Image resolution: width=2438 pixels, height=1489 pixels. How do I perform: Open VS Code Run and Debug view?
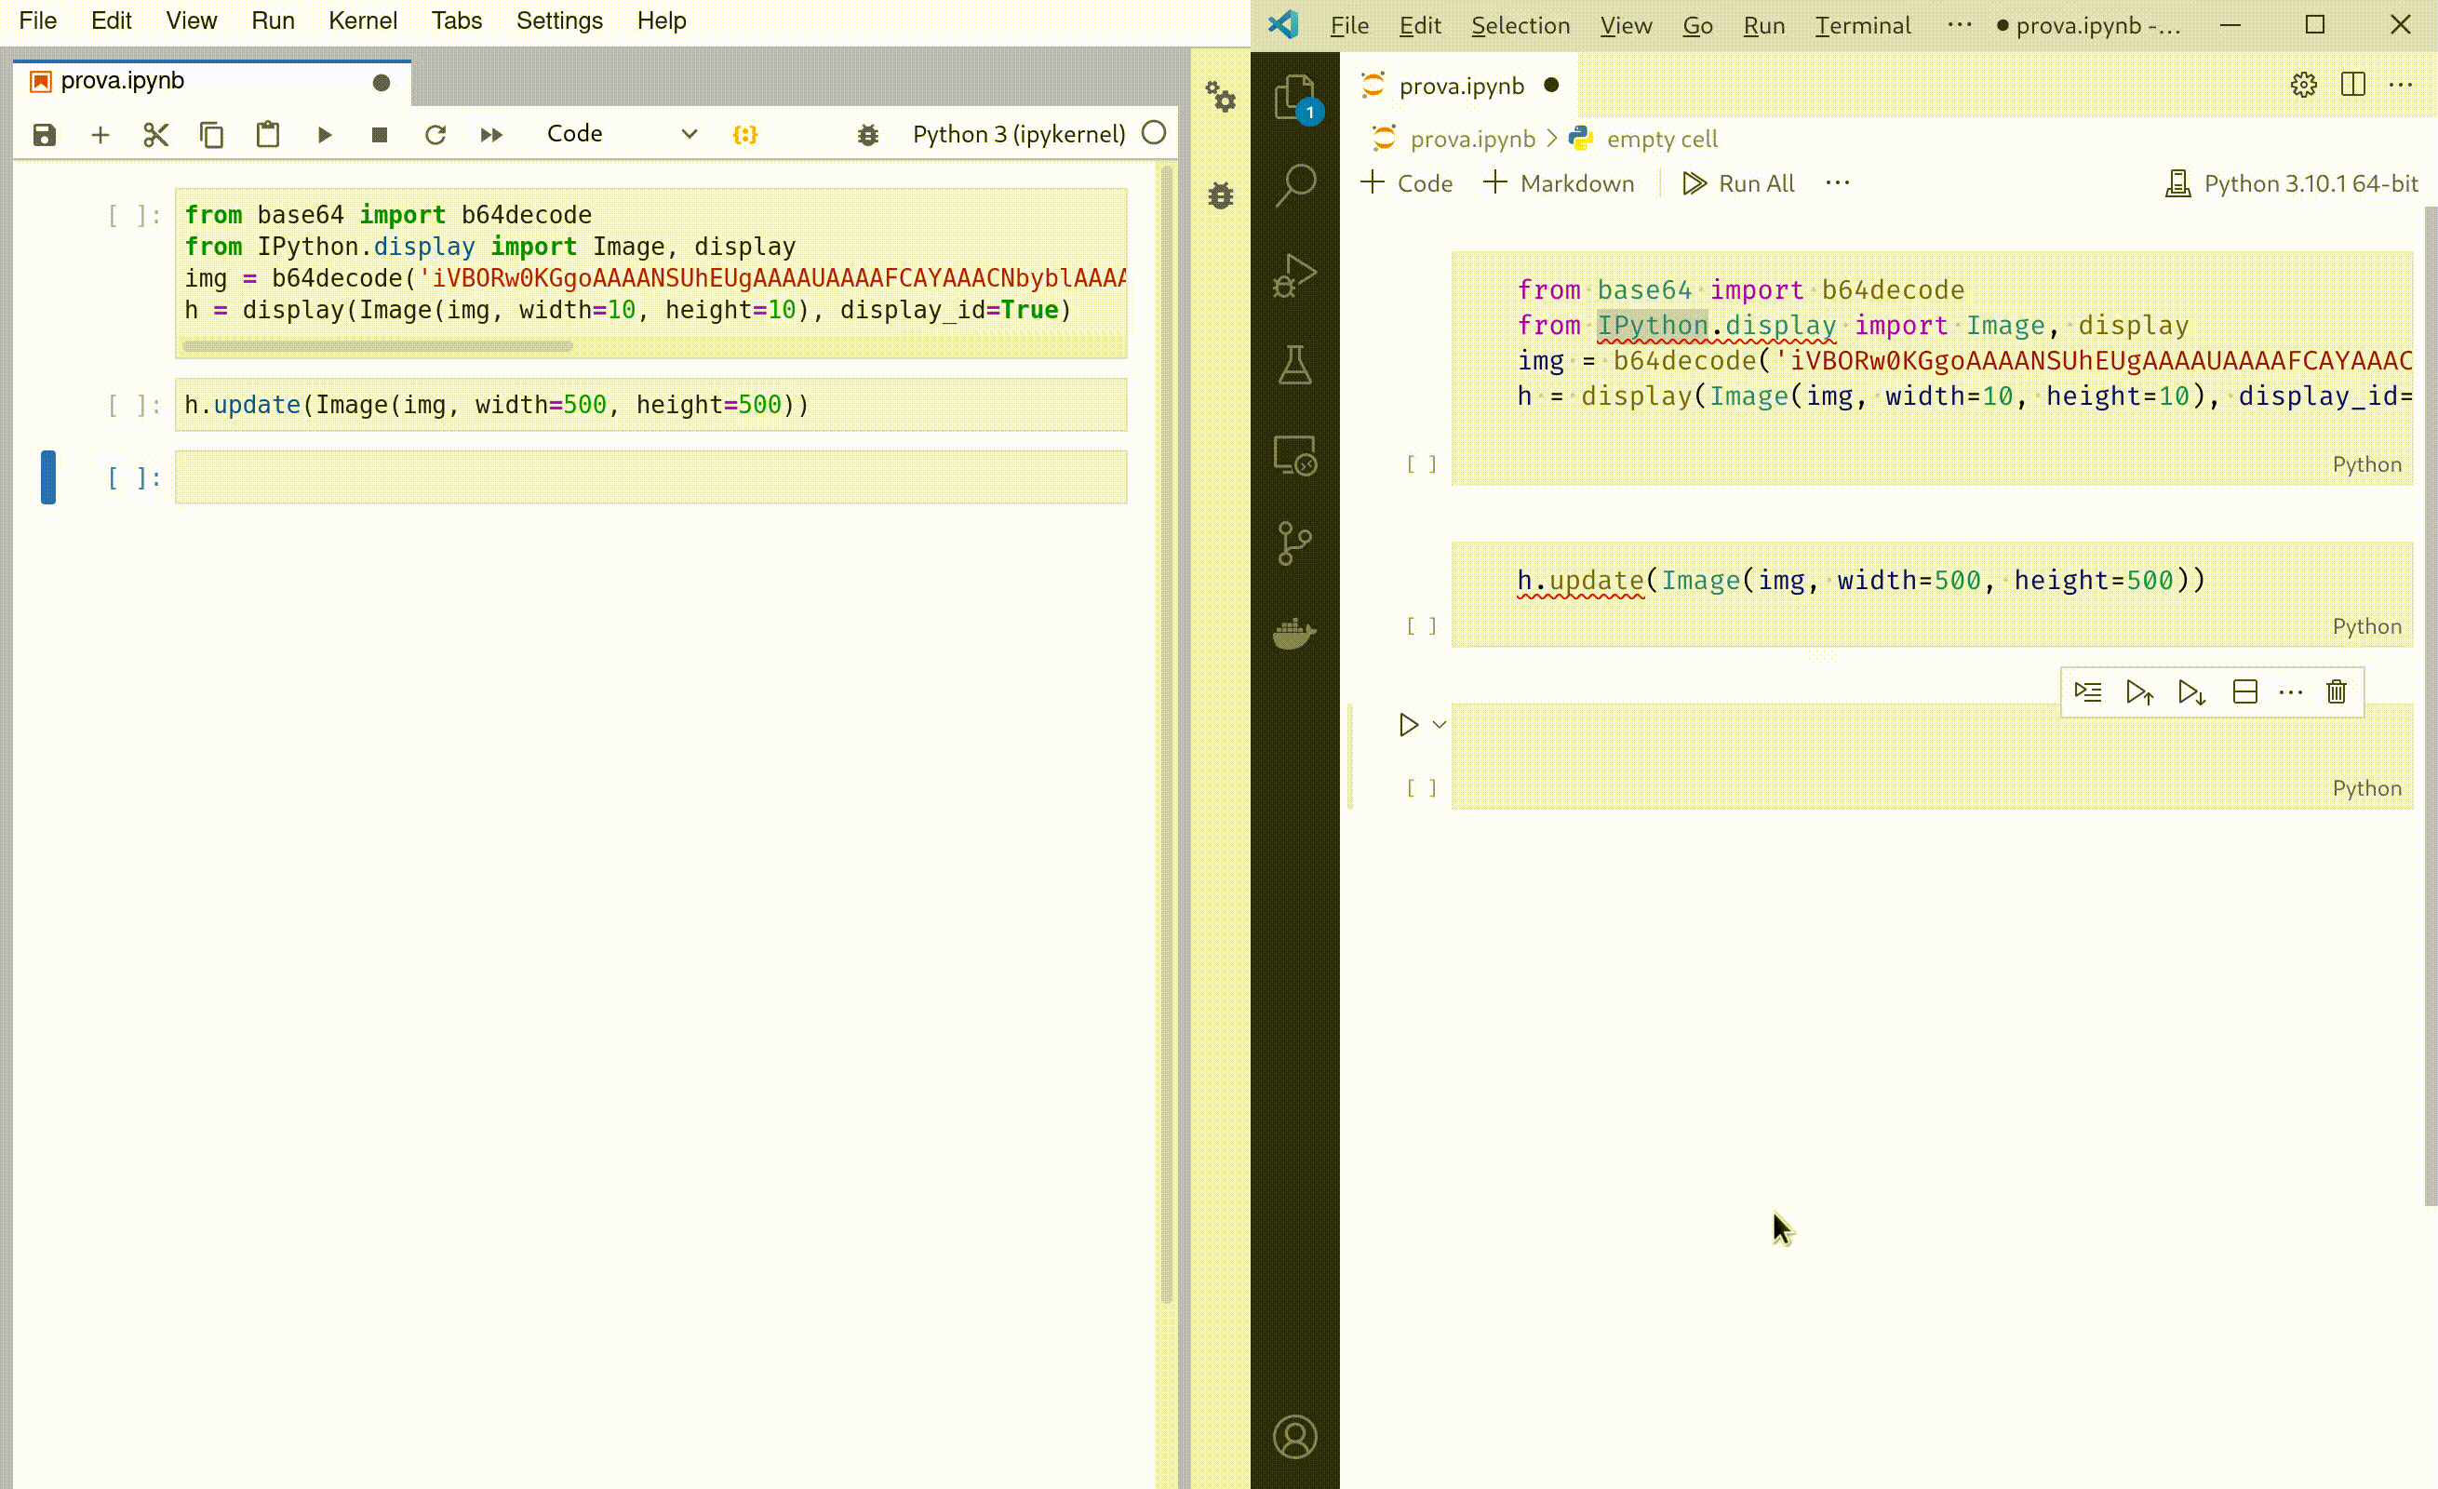point(1295,275)
